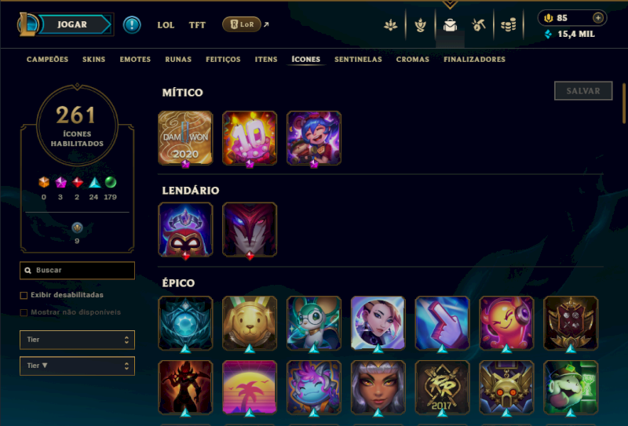
Task: Filter by the pink mythic gem icon
Action: tap(60, 183)
